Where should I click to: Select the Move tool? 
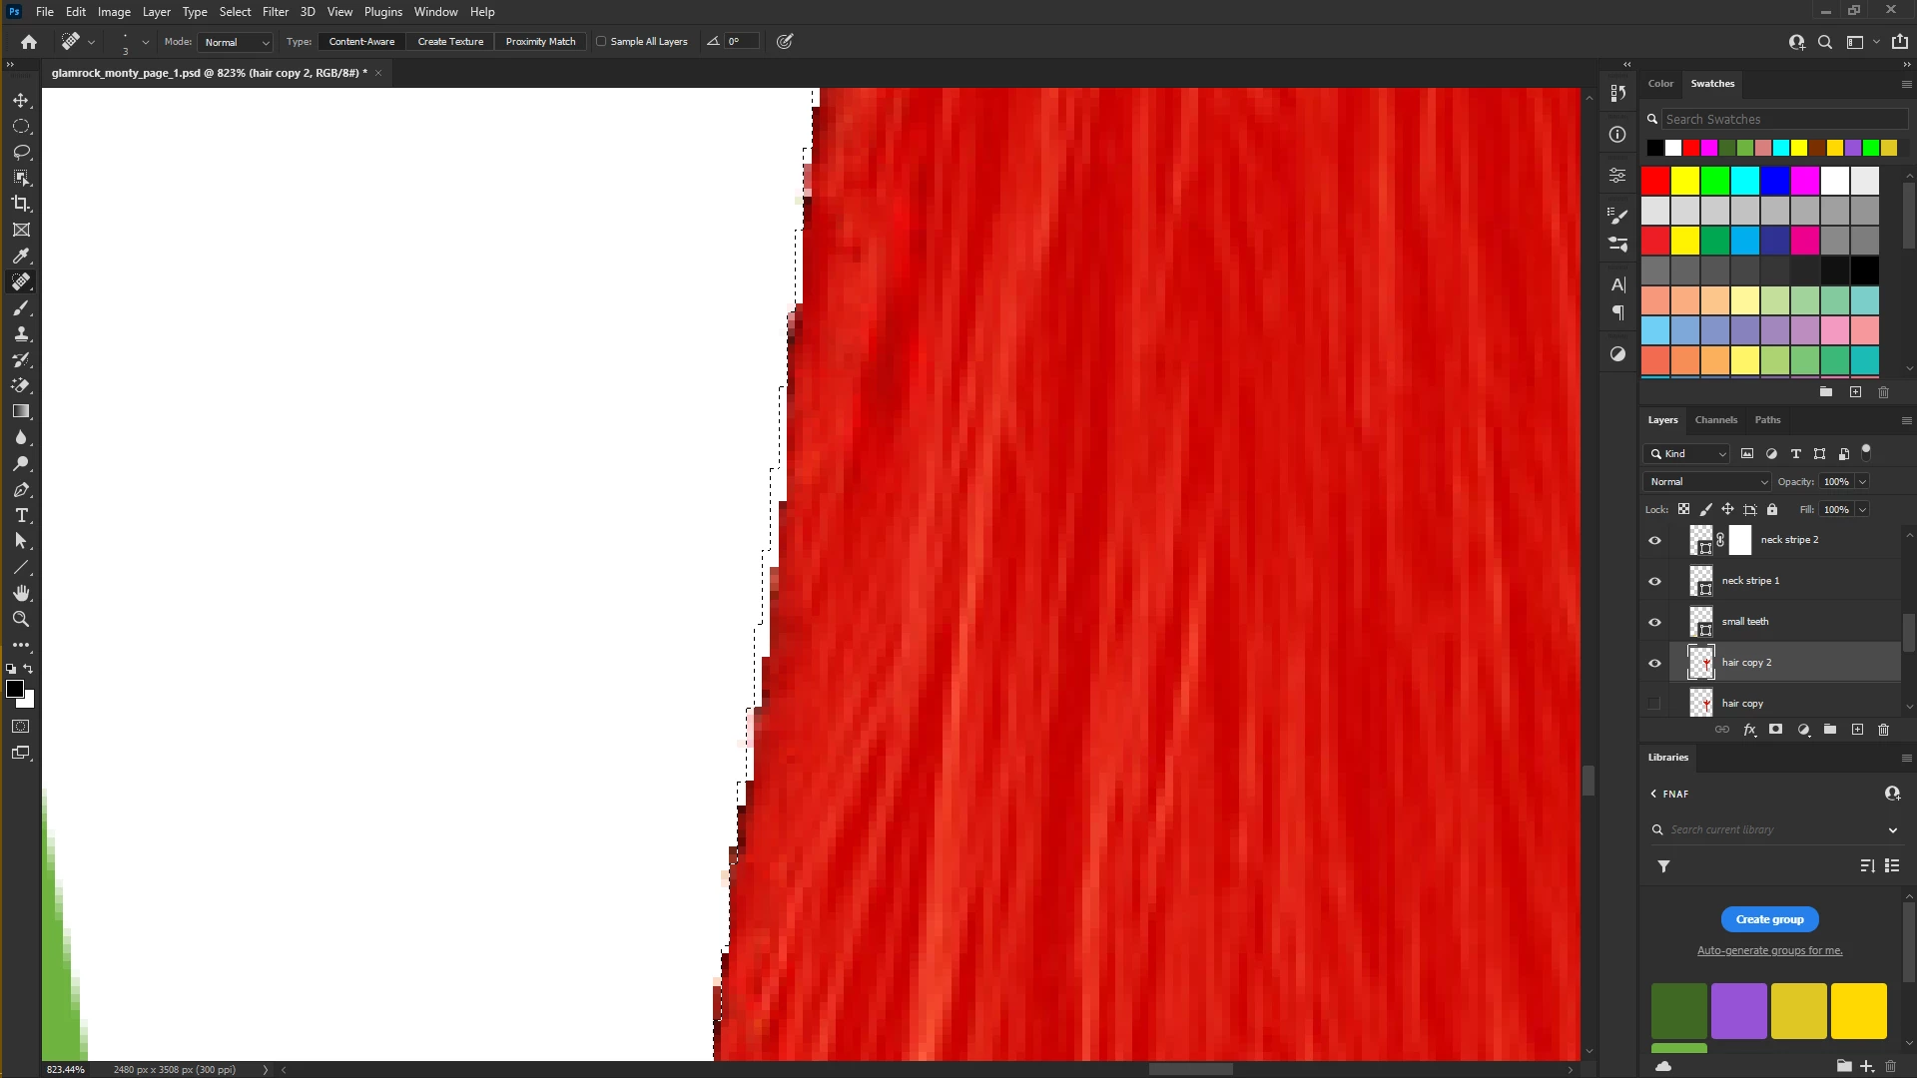tap(21, 101)
